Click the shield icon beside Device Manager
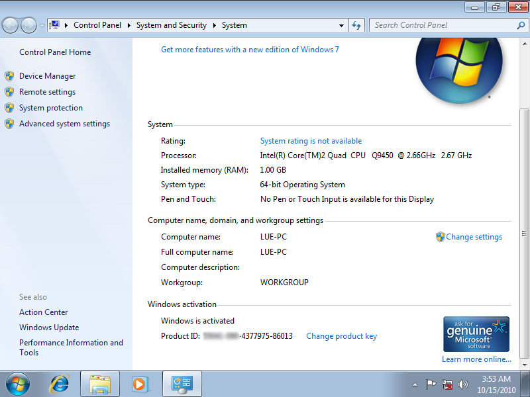Screen dimensions: 530x397 [9, 76]
